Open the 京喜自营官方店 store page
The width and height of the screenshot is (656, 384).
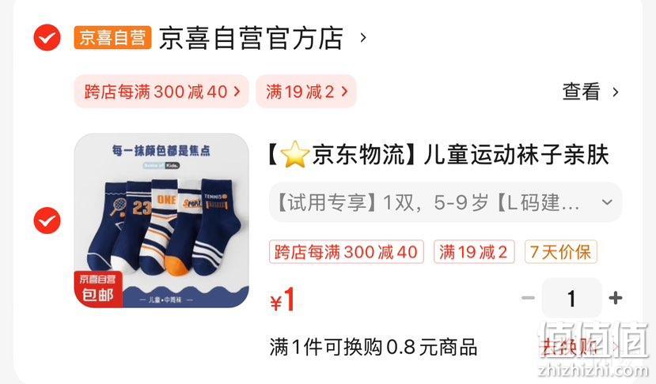coord(251,38)
